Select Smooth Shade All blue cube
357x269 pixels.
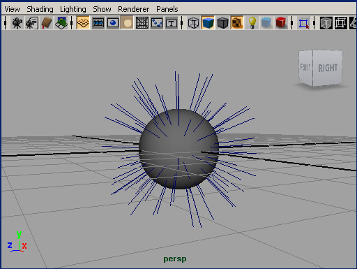(x=208, y=23)
